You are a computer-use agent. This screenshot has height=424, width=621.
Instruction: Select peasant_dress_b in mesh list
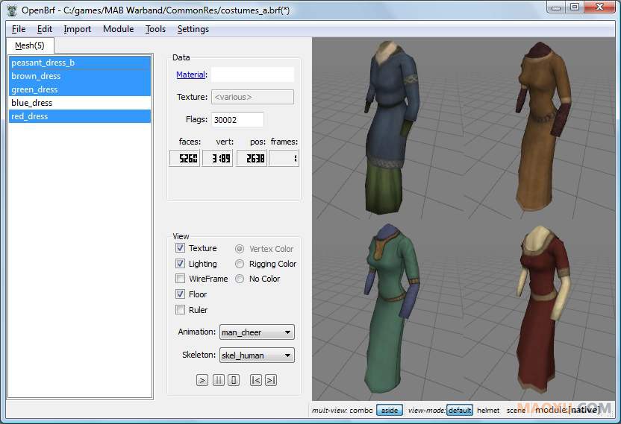tap(80, 63)
